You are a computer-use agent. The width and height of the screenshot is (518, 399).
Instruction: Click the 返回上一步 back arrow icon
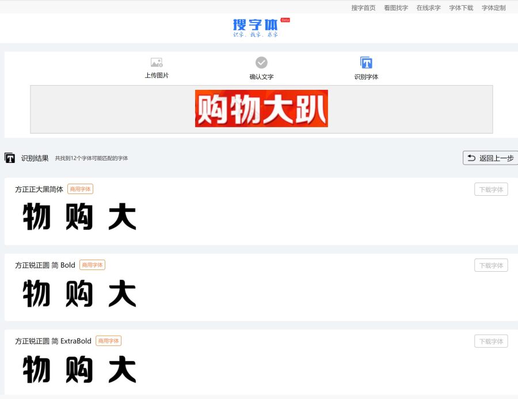tap(471, 158)
